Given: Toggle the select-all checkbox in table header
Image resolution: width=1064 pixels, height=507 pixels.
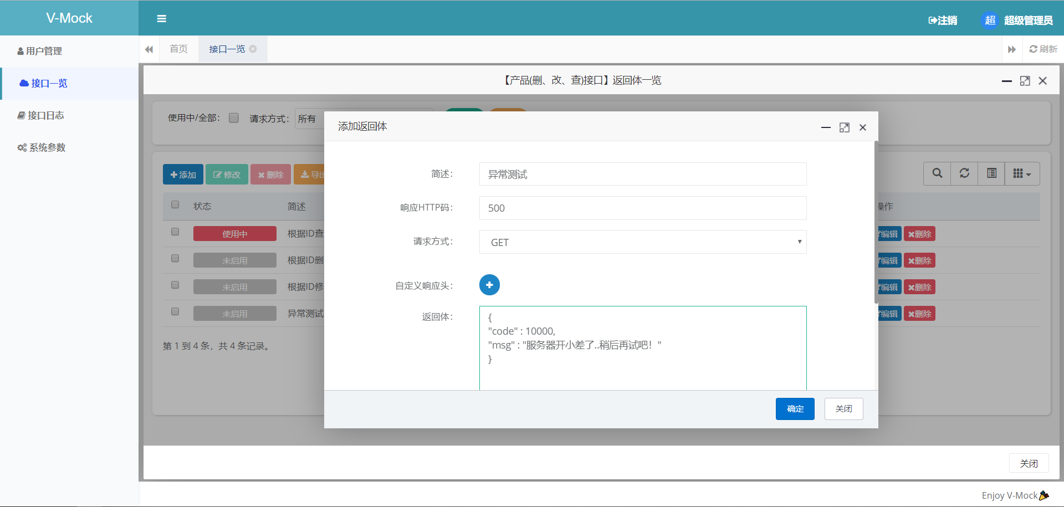Looking at the screenshot, I should point(175,204).
